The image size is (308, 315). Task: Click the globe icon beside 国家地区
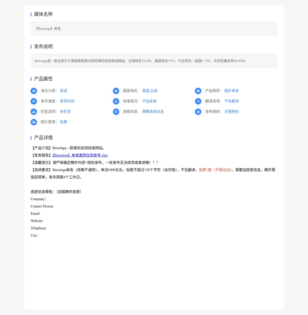pos(116,91)
